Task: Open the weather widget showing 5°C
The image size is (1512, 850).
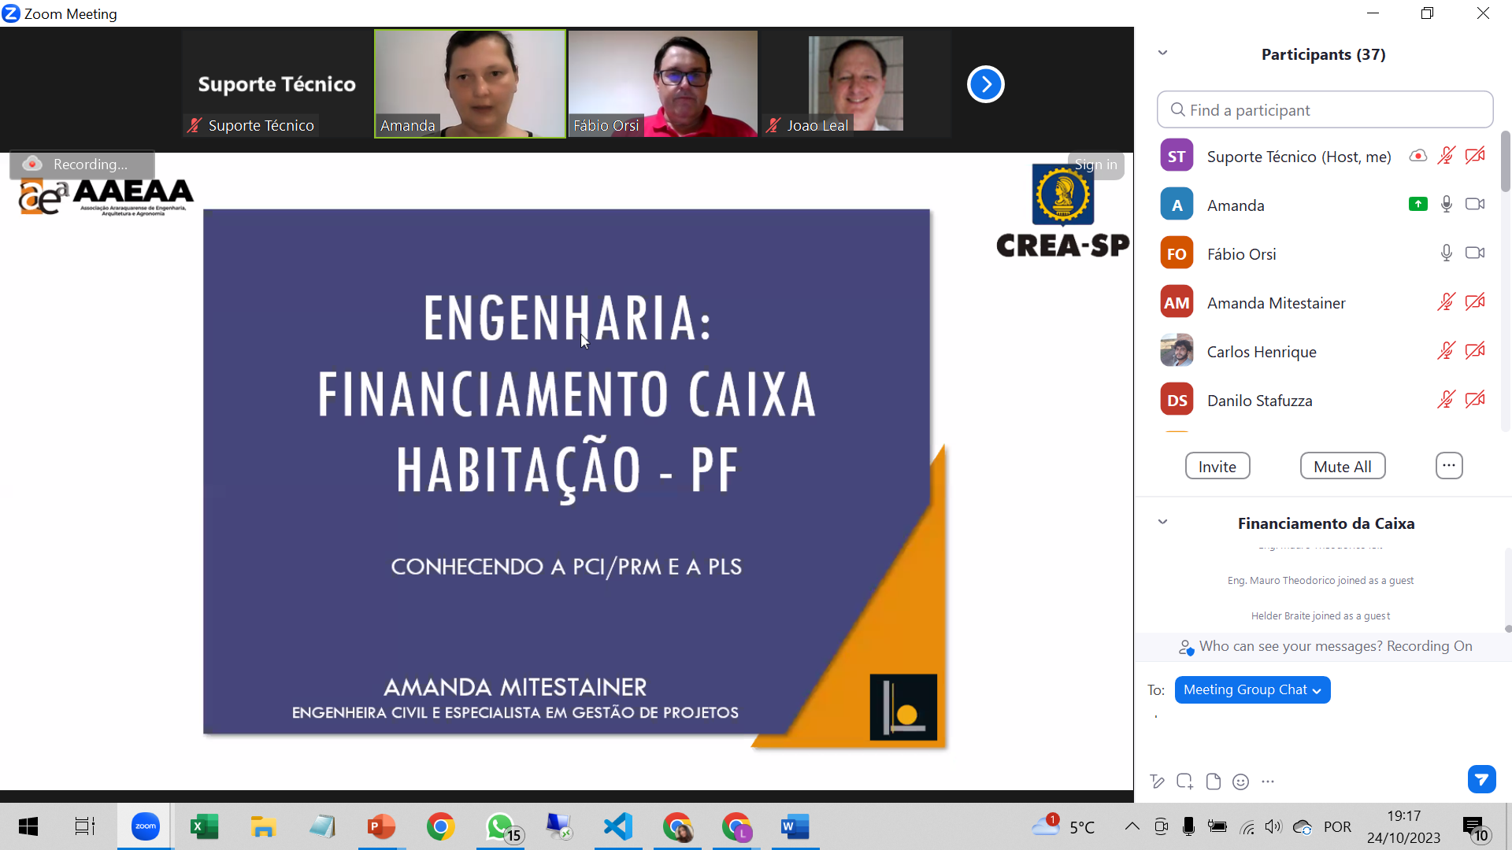Action: (x=1063, y=826)
